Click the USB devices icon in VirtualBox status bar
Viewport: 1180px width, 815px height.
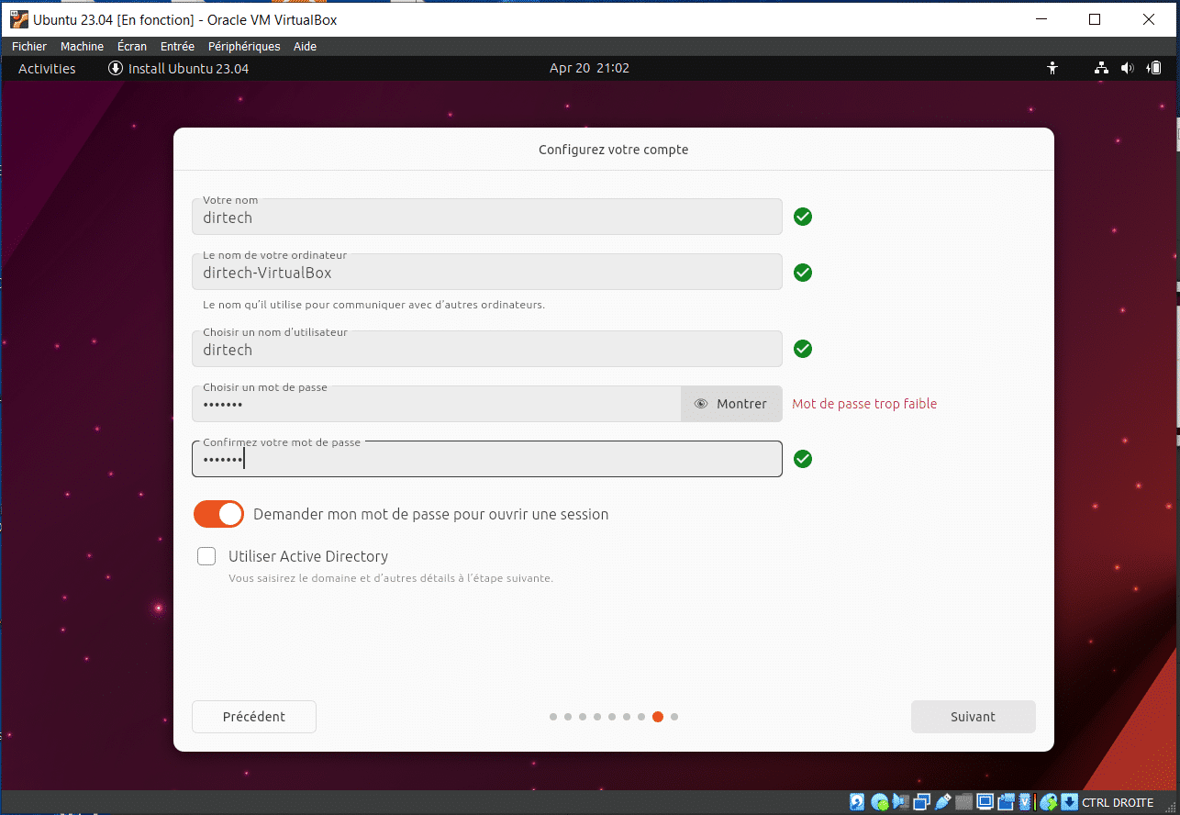(941, 802)
